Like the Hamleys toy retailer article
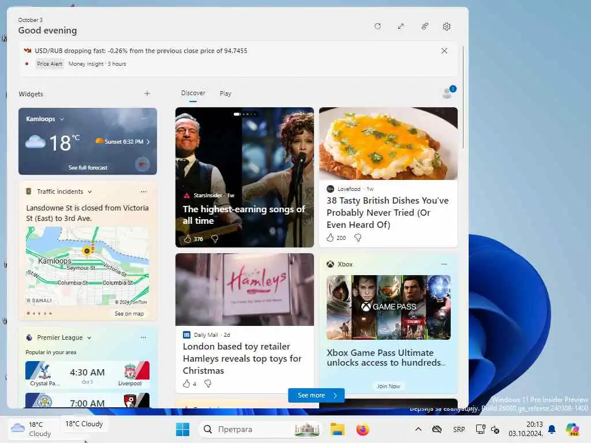591x443 pixels. pos(186,384)
